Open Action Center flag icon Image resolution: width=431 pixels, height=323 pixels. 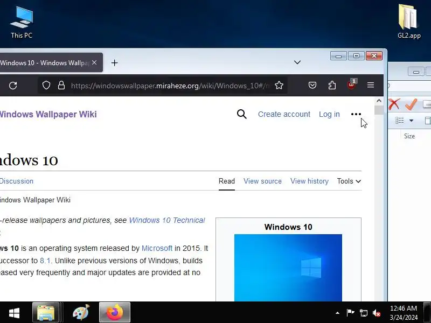350,313
